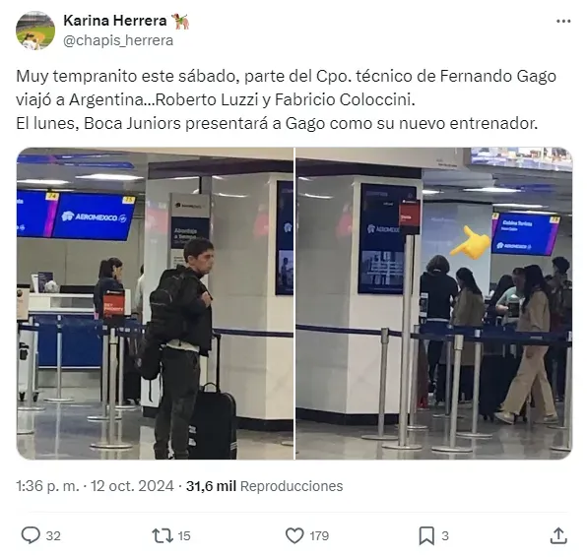The height and width of the screenshot is (557, 587).
Task: Click the share upload icon
Action: tap(558, 535)
